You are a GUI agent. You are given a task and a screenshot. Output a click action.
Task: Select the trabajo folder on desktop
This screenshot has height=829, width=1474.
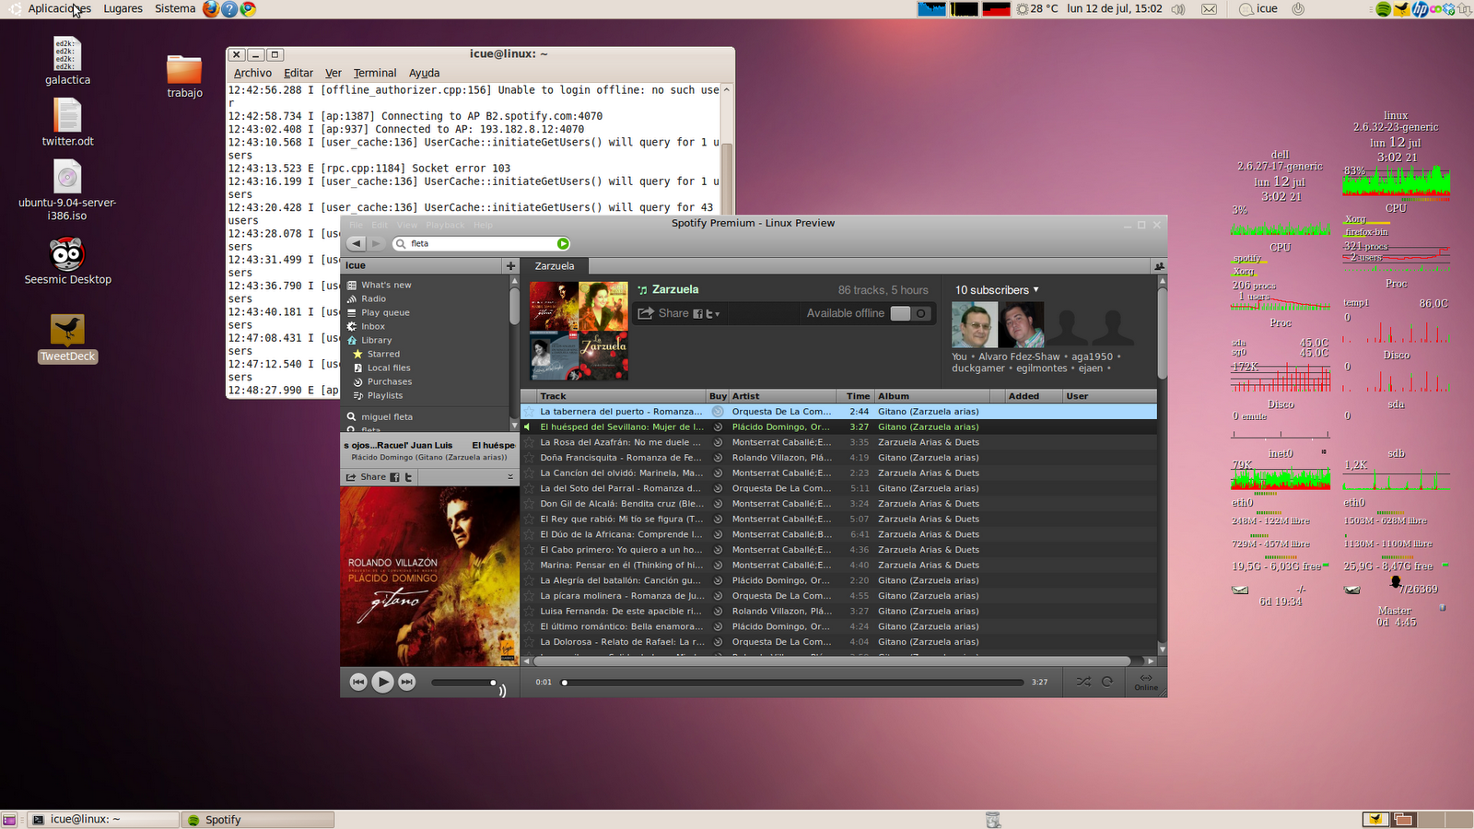[x=184, y=77]
